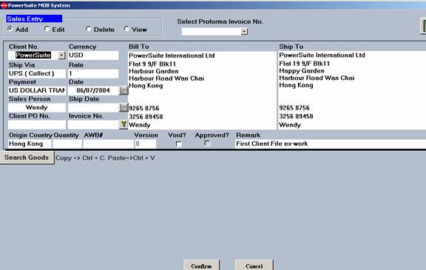Click the empty Client PO No. field
Viewport: 426px width, 270px height.
pos(37,125)
